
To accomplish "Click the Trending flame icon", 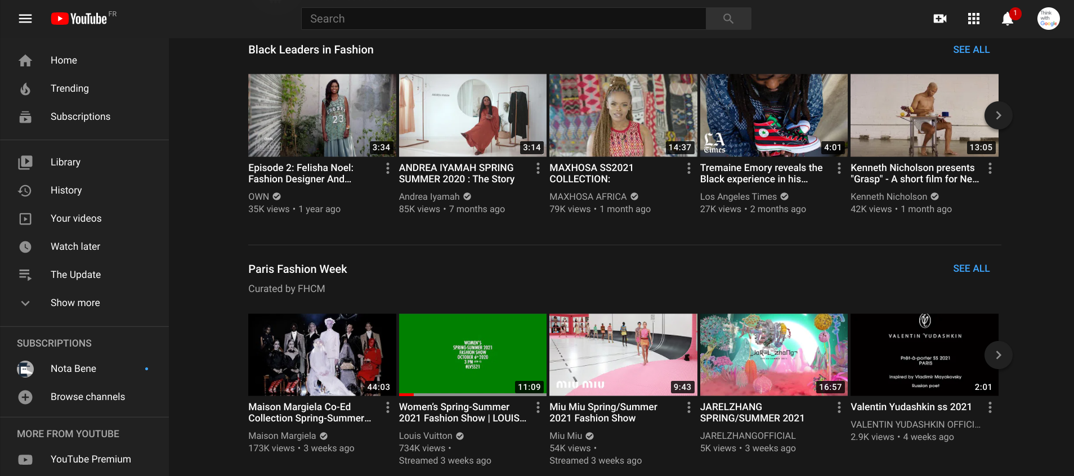I will (25, 88).
